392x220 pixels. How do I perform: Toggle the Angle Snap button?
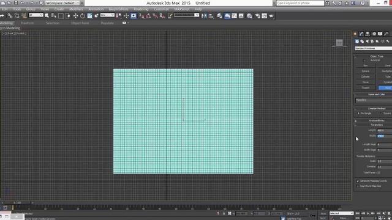148,16
